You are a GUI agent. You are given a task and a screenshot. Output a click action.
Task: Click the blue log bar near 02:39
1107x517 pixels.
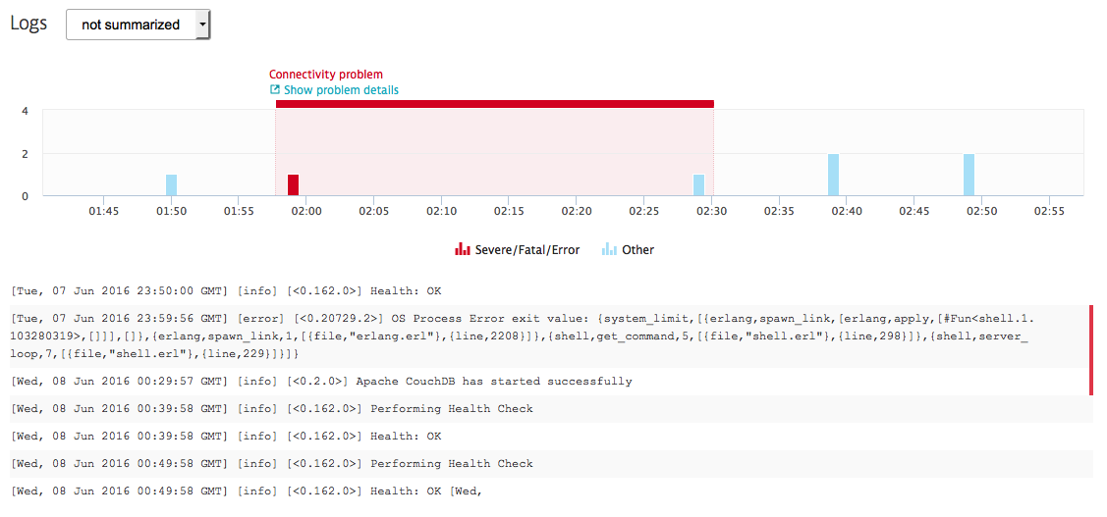tap(834, 175)
